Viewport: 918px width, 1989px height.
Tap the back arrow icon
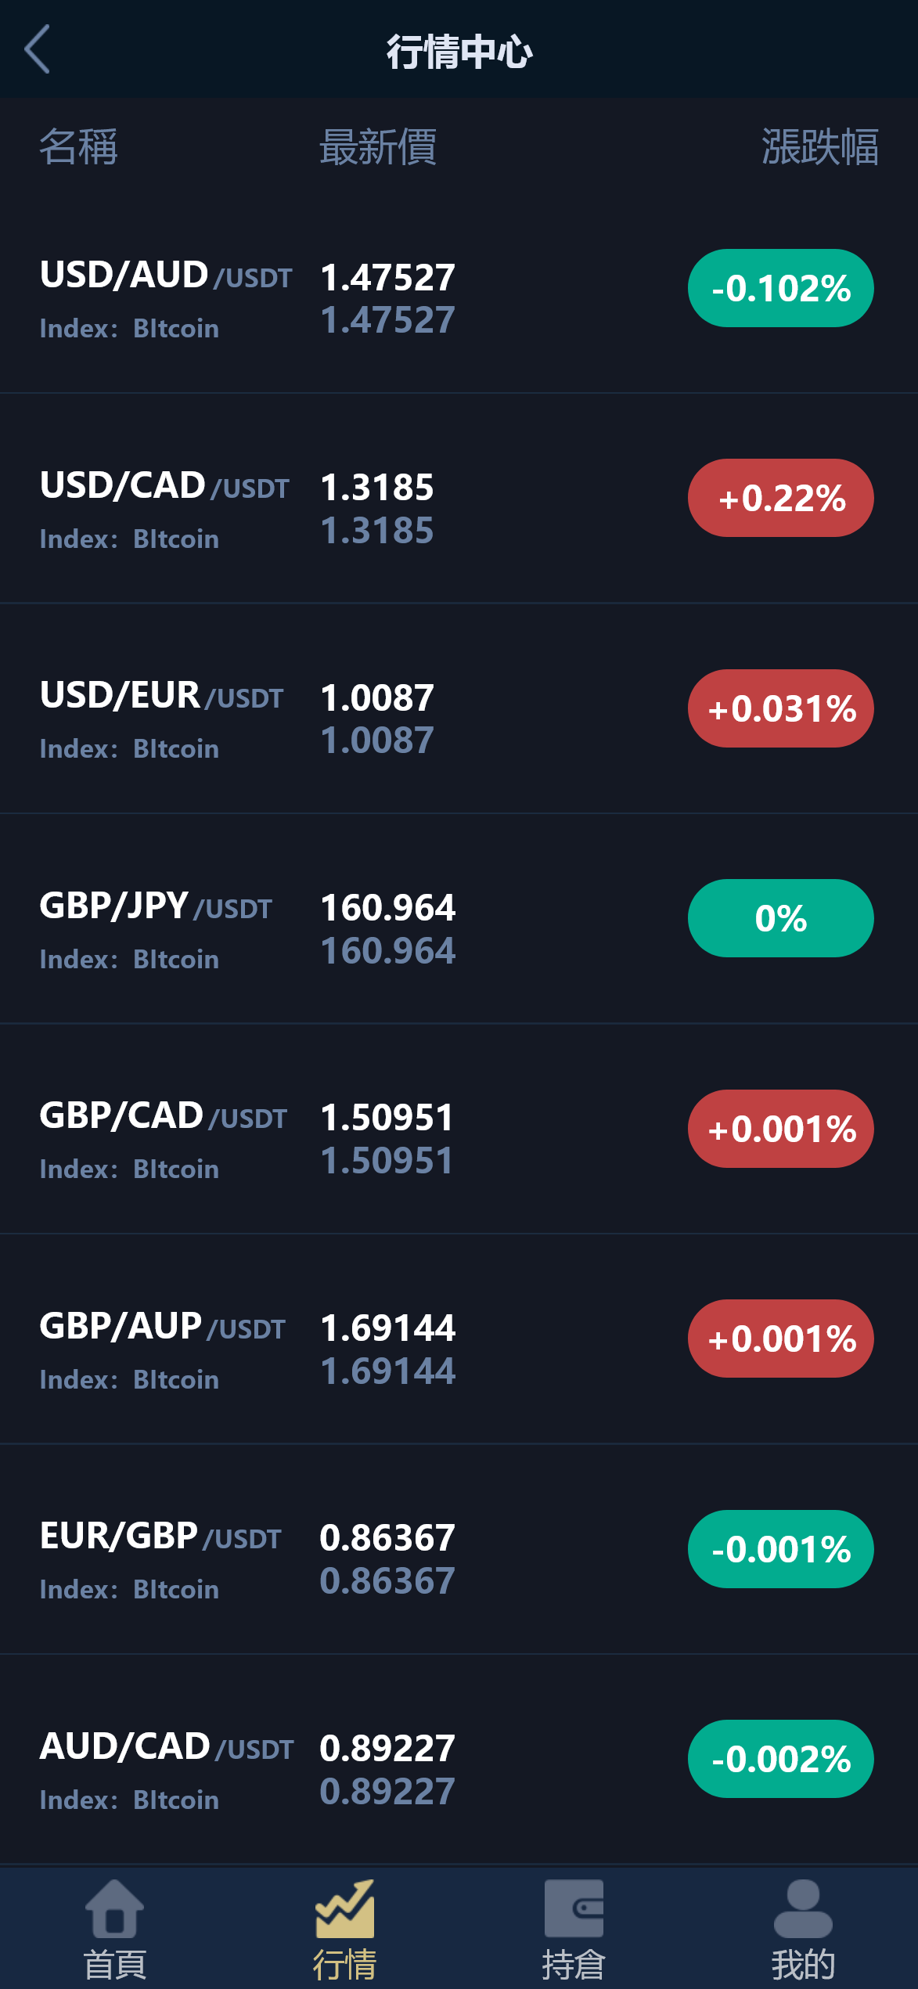[x=38, y=49]
